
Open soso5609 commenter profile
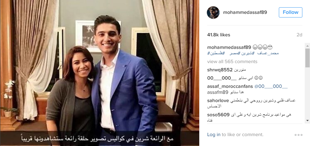[218, 115]
